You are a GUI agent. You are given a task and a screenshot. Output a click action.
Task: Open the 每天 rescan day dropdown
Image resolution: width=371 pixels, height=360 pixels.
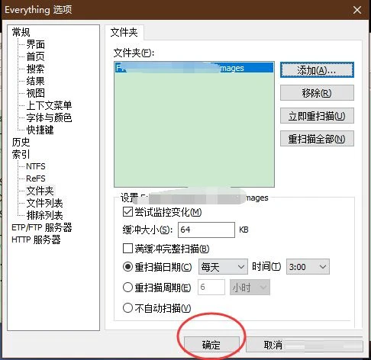pos(223,267)
